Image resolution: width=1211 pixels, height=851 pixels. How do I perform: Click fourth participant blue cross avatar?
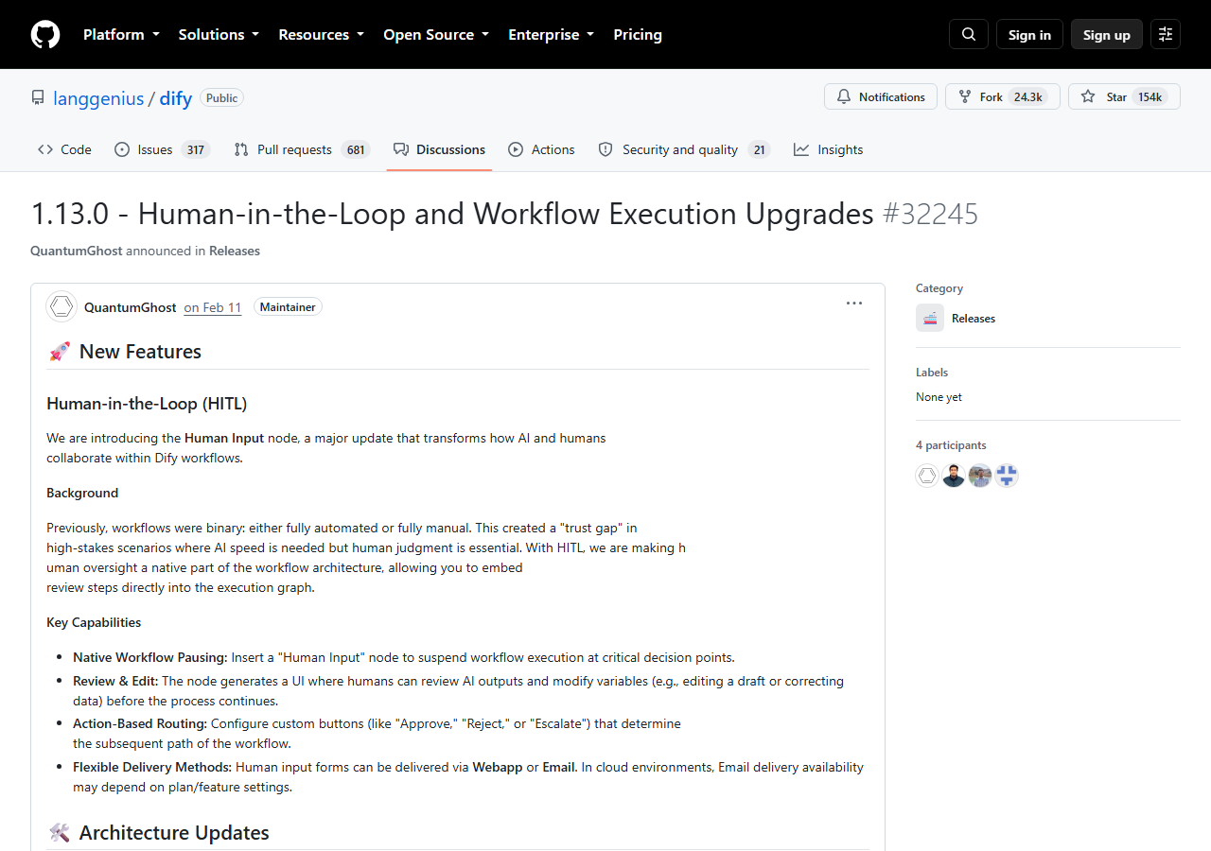click(x=1007, y=476)
